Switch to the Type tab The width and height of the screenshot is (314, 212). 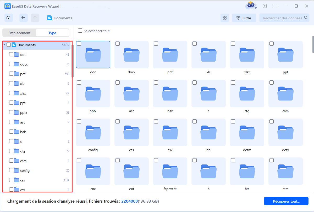(x=52, y=33)
